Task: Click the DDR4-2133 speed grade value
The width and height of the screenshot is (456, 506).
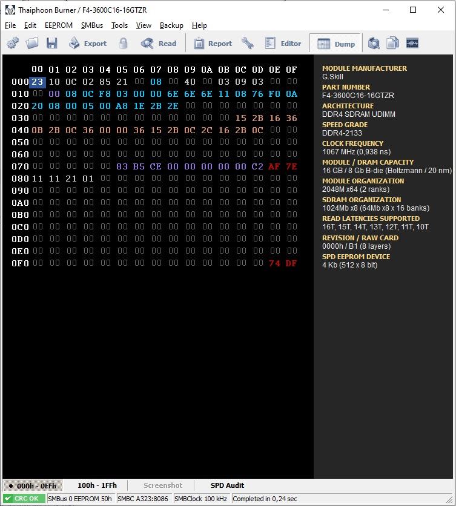Action: click(342, 133)
